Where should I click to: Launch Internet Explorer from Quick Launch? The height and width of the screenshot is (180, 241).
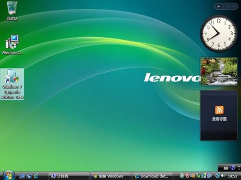(x=36, y=176)
